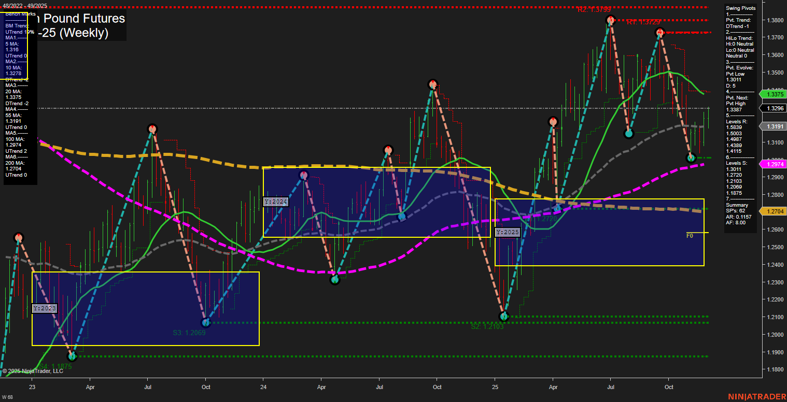Click the 1.2300 price axis label

coord(774,282)
